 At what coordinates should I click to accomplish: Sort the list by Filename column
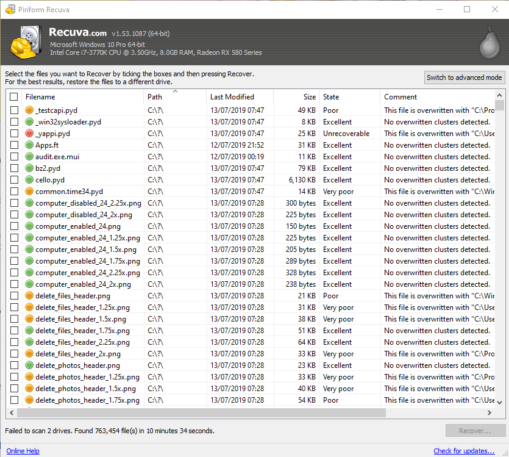(x=83, y=97)
